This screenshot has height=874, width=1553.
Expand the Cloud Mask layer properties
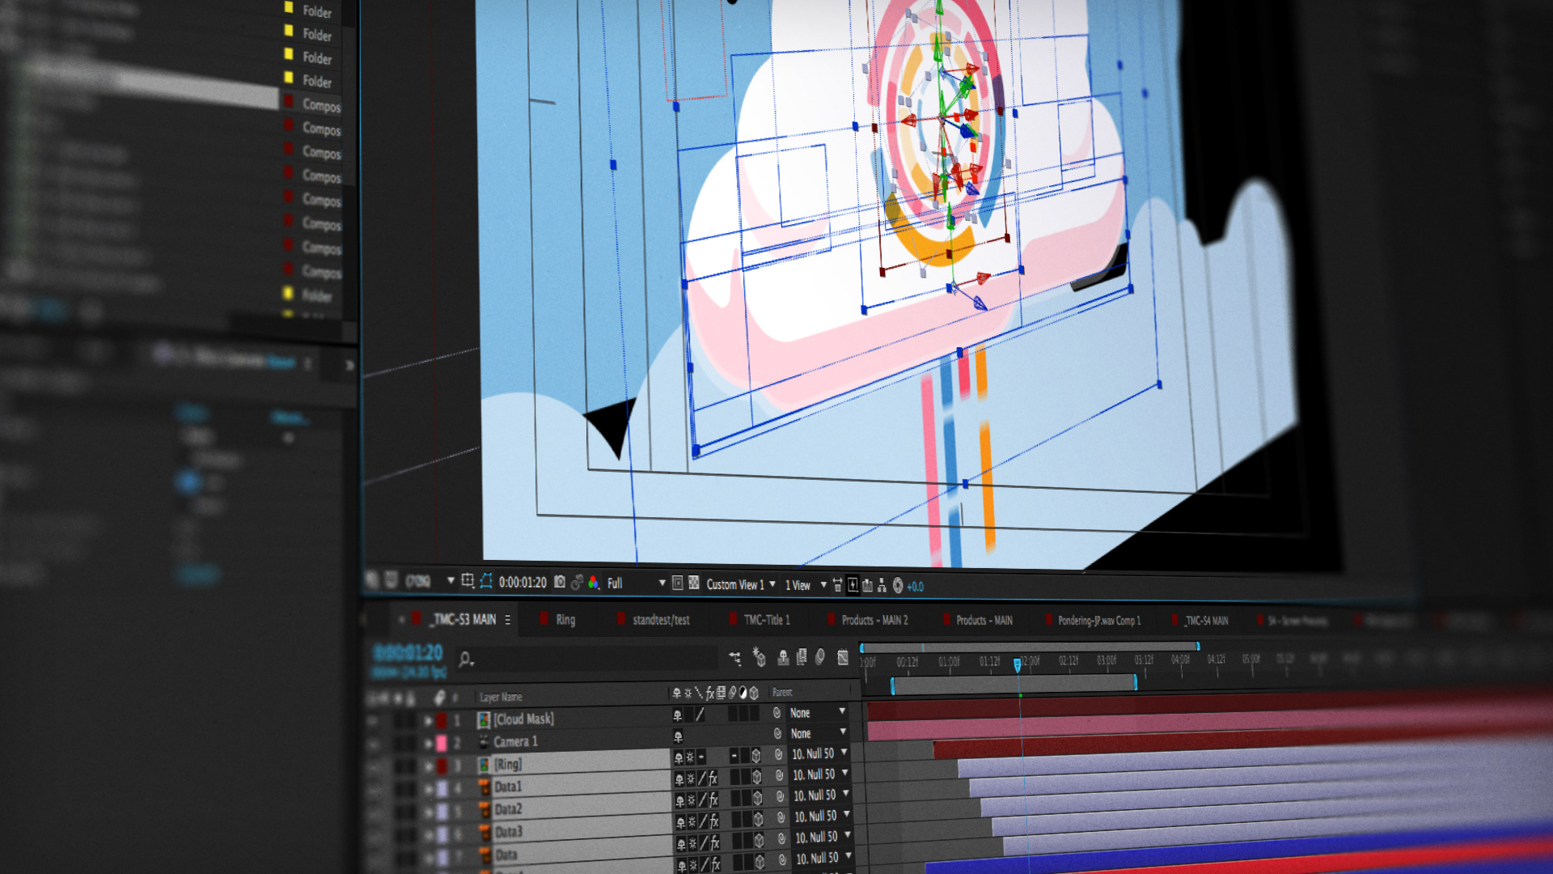tap(428, 719)
